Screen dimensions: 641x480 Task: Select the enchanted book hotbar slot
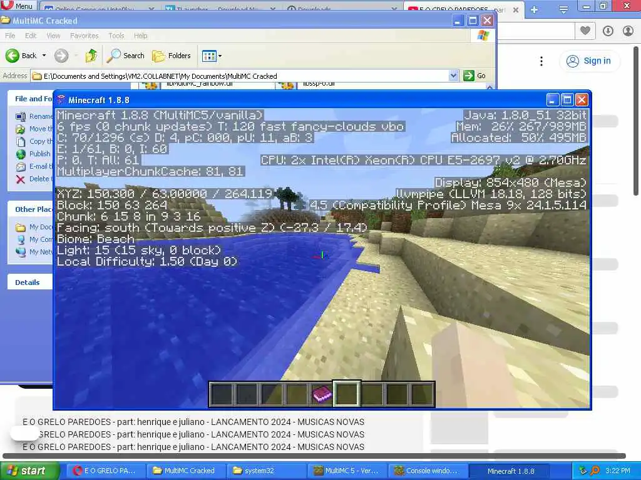322,394
